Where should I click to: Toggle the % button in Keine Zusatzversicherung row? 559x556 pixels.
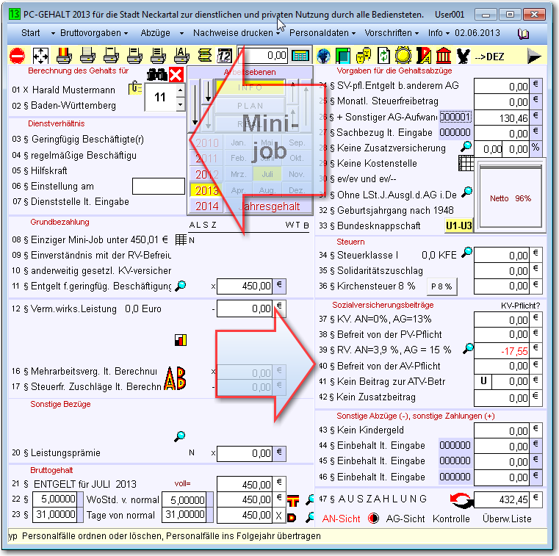(x=535, y=148)
